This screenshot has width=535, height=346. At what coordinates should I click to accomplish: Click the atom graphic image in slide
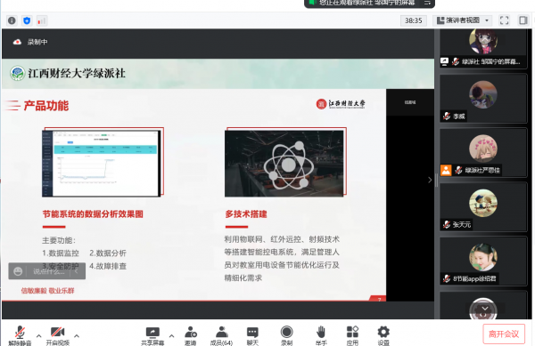[x=284, y=164]
